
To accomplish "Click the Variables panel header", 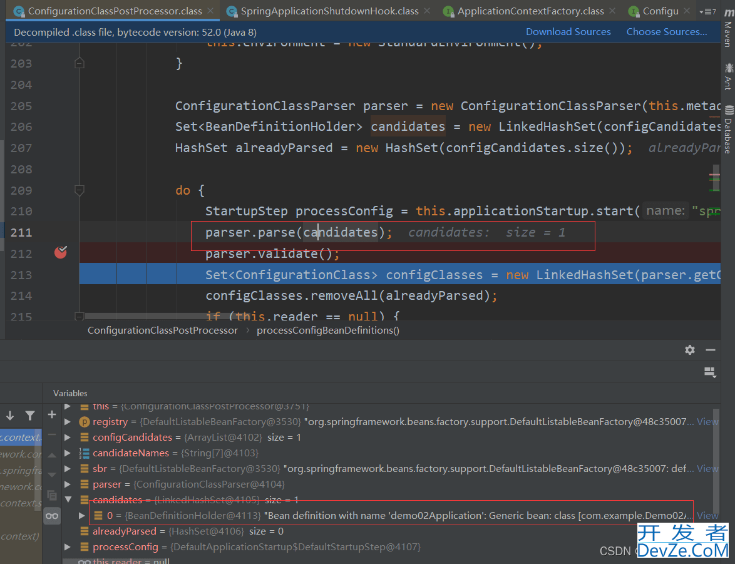I will pos(70,393).
